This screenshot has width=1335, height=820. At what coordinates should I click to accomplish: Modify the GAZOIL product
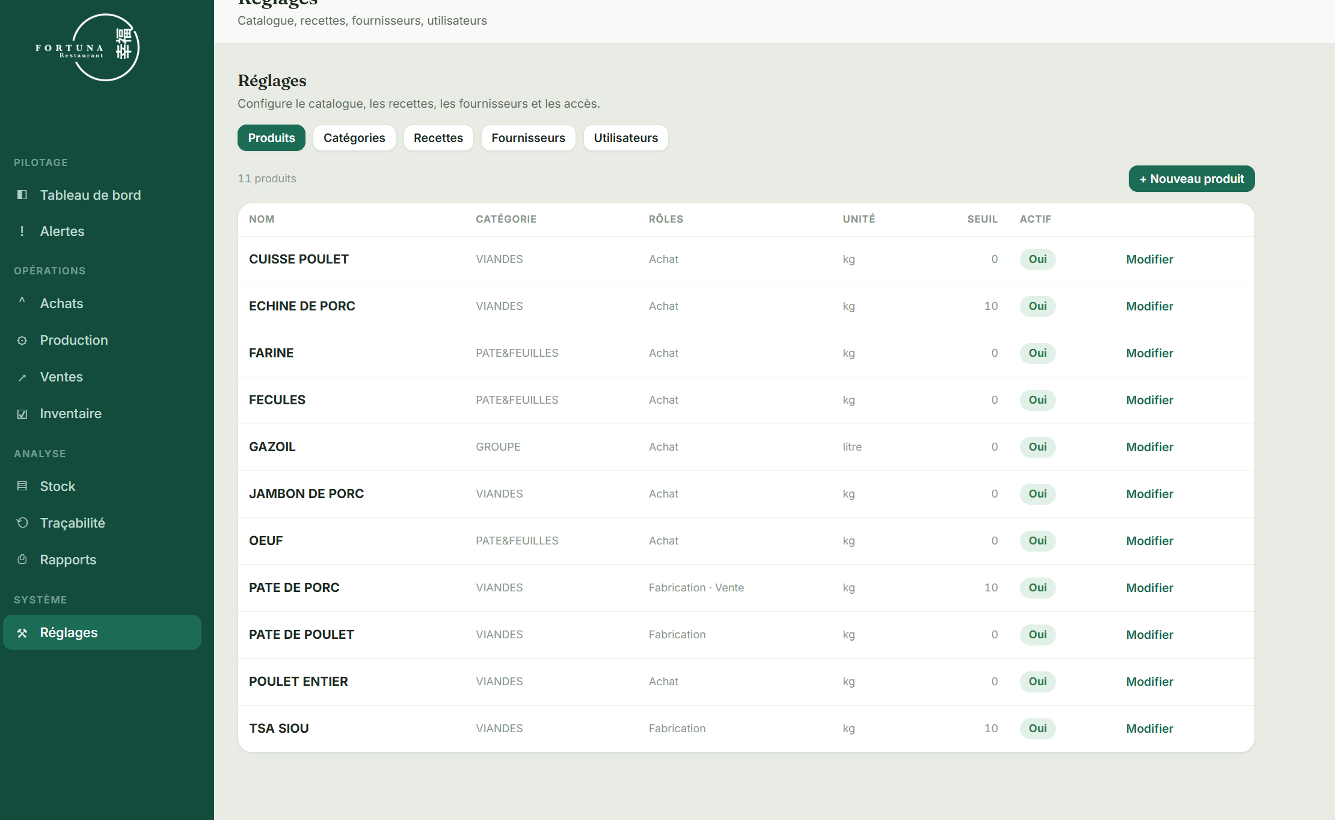1149,447
